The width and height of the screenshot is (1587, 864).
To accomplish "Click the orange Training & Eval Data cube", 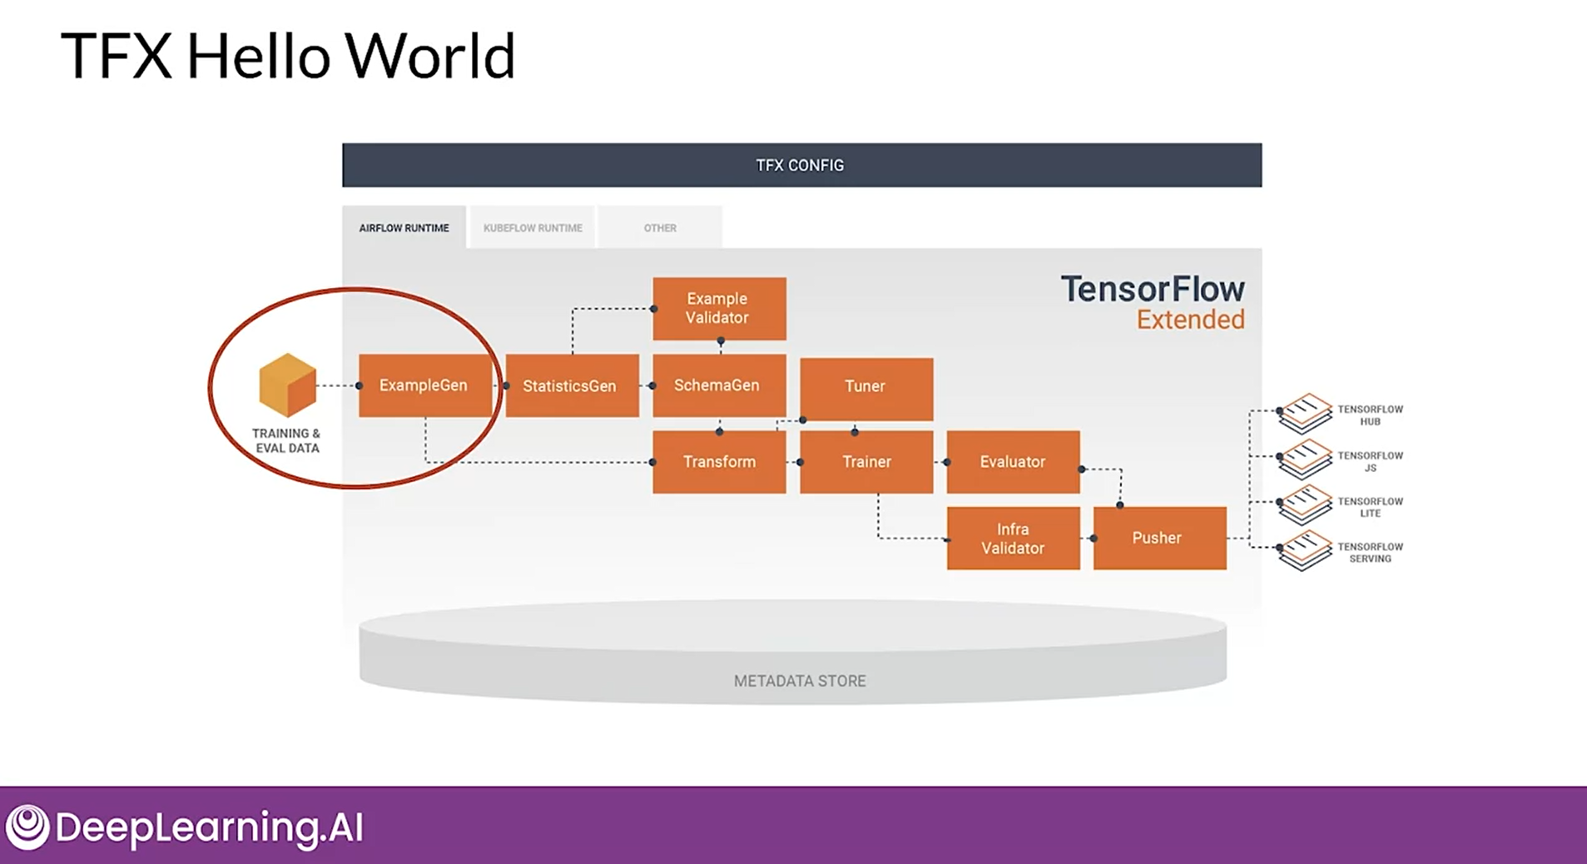I will click(x=288, y=385).
